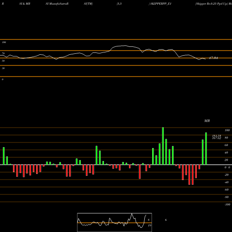The width and height of the screenshot is (232, 232).
Task: Click the 'SI MunafaSutraR' header text
Action: coord(57,4)
